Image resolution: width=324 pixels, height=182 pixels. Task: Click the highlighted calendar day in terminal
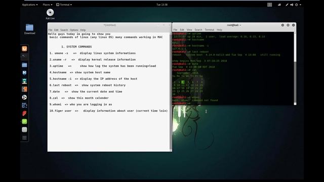183,82
